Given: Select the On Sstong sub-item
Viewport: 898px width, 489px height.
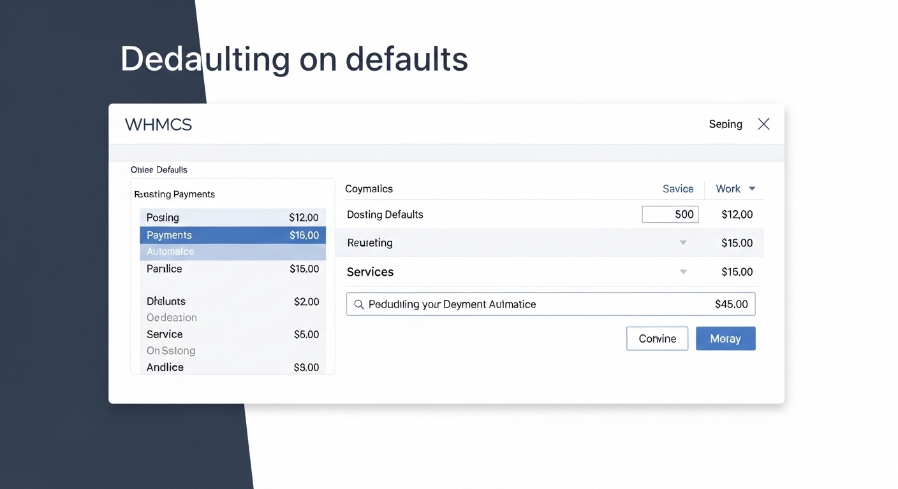Looking at the screenshot, I should 171,351.
